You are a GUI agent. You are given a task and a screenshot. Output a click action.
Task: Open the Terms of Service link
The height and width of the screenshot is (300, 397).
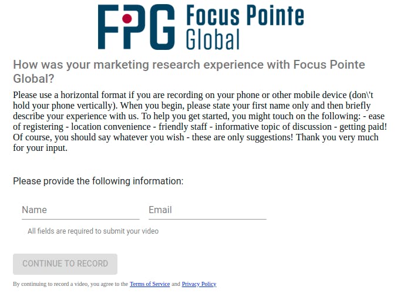[x=150, y=284]
